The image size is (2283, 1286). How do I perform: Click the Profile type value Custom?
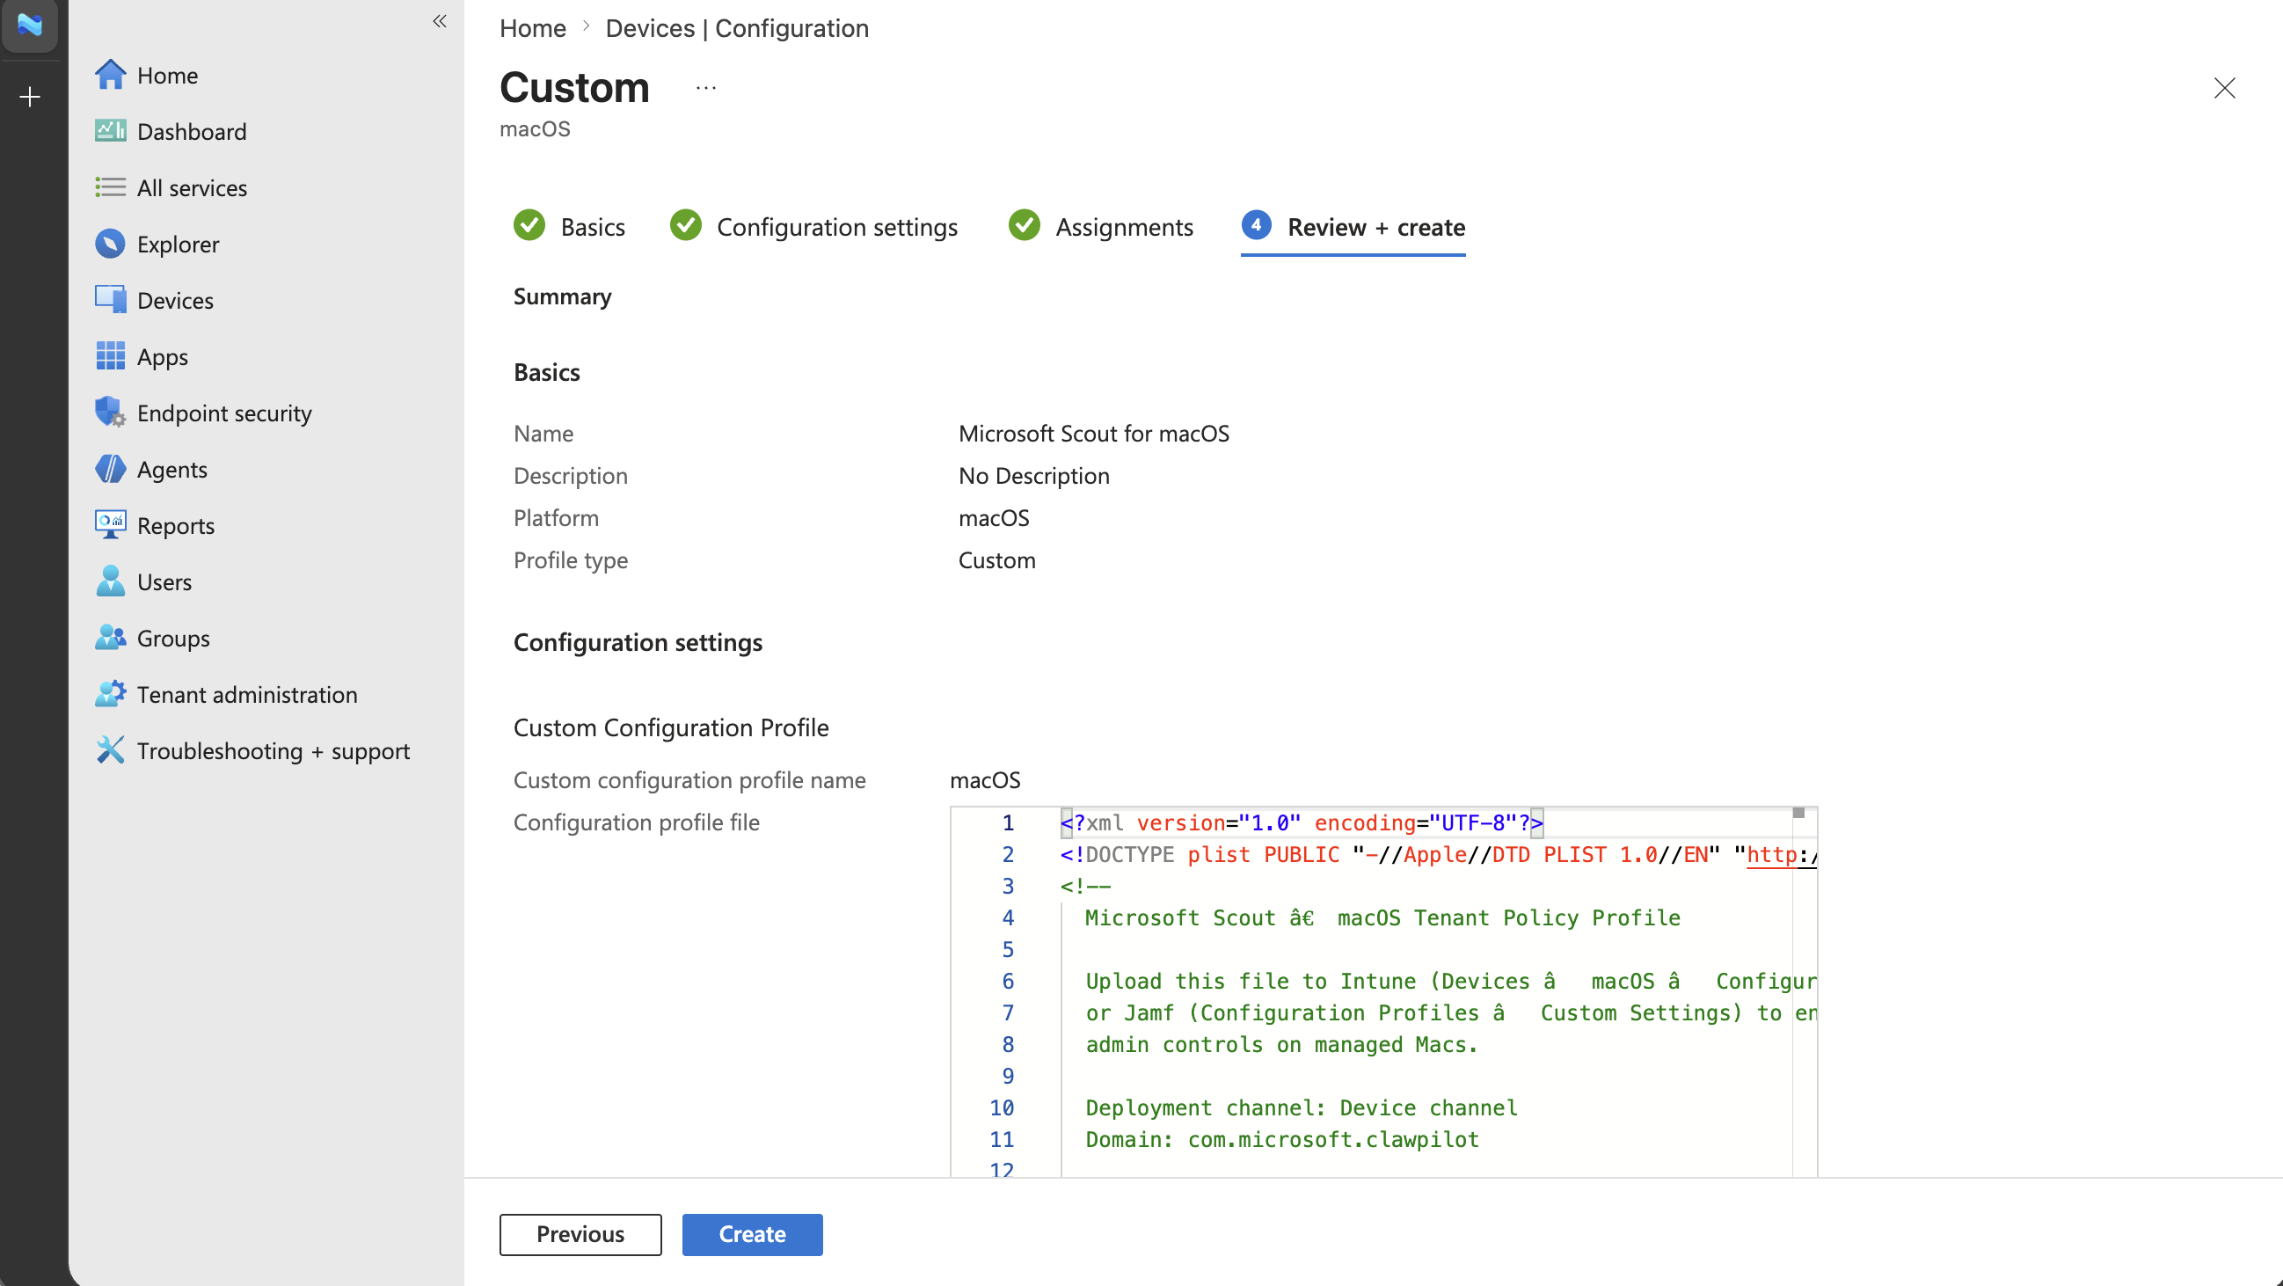pos(996,560)
